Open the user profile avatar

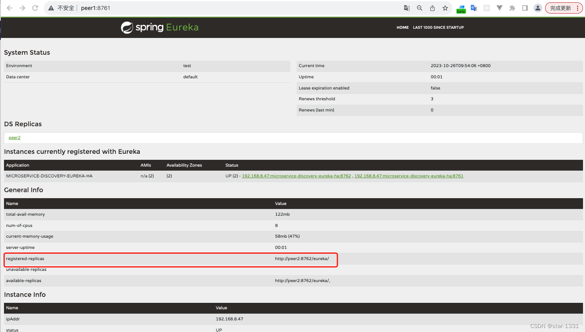tap(538, 8)
